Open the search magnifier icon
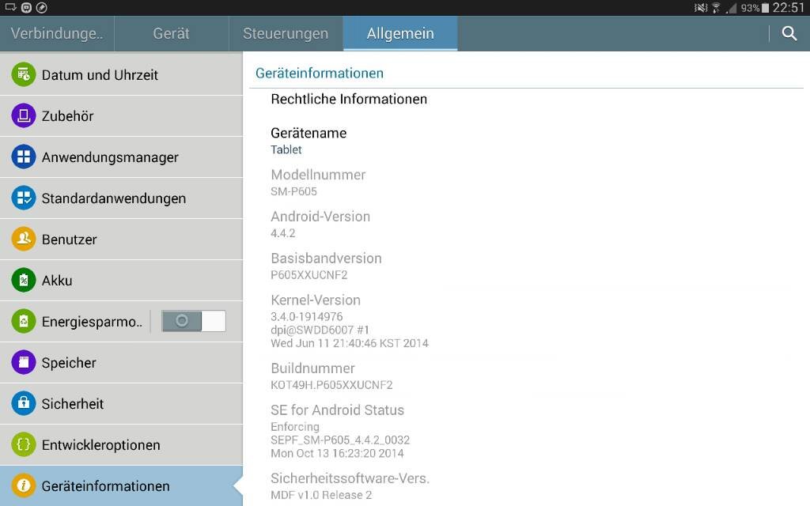 click(789, 33)
